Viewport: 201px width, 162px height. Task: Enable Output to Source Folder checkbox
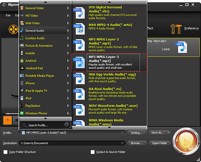click(x=92, y=152)
